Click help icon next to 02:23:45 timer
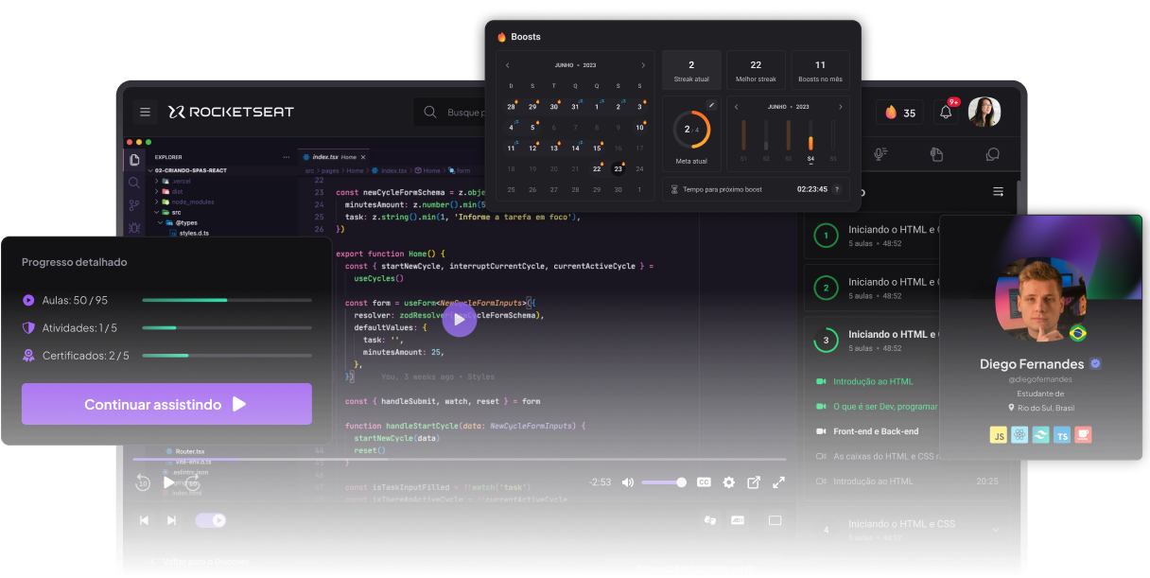 click(837, 189)
